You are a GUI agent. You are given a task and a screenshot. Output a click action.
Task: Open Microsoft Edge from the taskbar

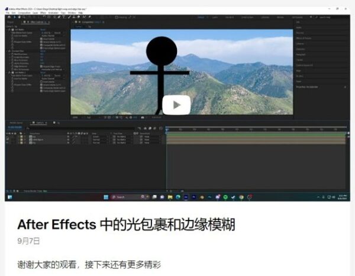(178, 197)
